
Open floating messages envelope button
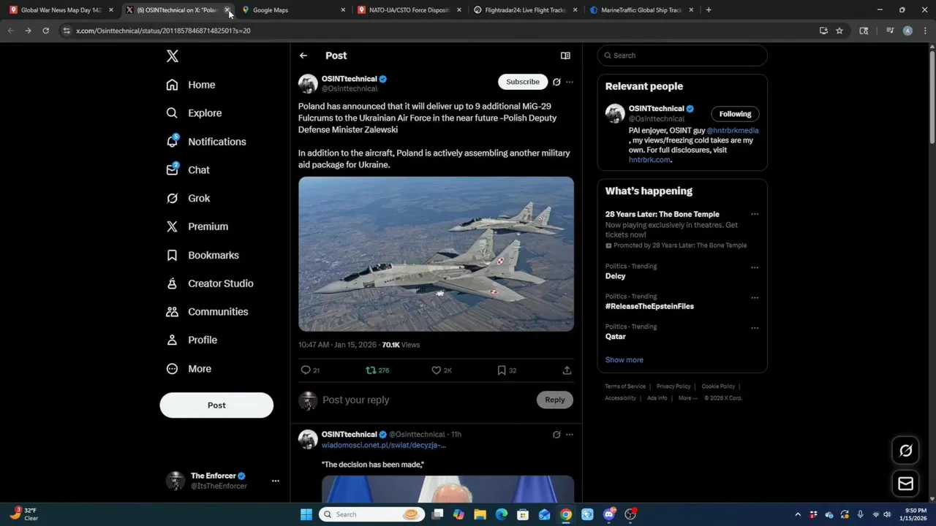click(905, 484)
